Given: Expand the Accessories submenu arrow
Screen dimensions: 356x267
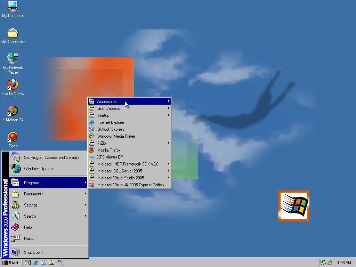Looking at the screenshot, I should (169, 101).
